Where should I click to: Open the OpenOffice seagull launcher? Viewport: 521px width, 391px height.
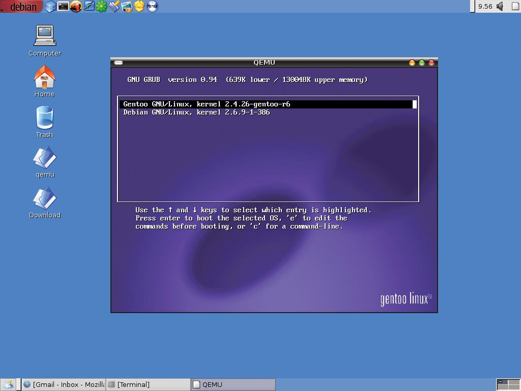tap(89, 6)
